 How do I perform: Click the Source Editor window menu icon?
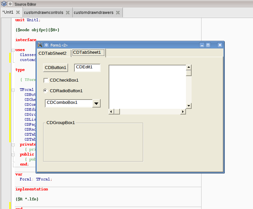point(4,4)
